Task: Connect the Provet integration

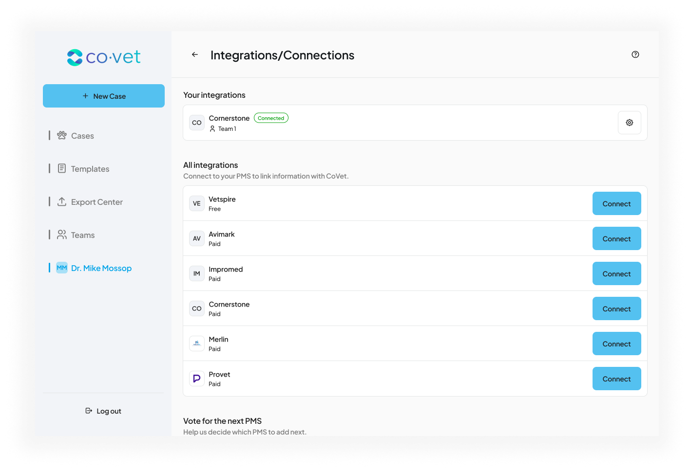Action: tap(617, 379)
